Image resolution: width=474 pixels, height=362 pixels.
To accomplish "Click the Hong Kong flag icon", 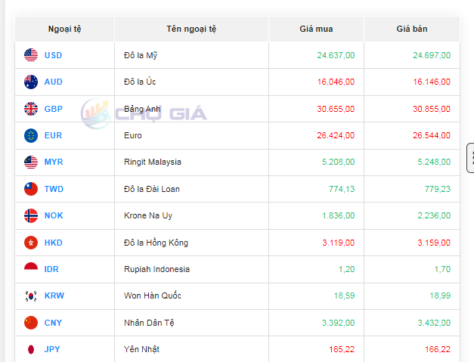I will pyautogui.click(x=31, y=243).
